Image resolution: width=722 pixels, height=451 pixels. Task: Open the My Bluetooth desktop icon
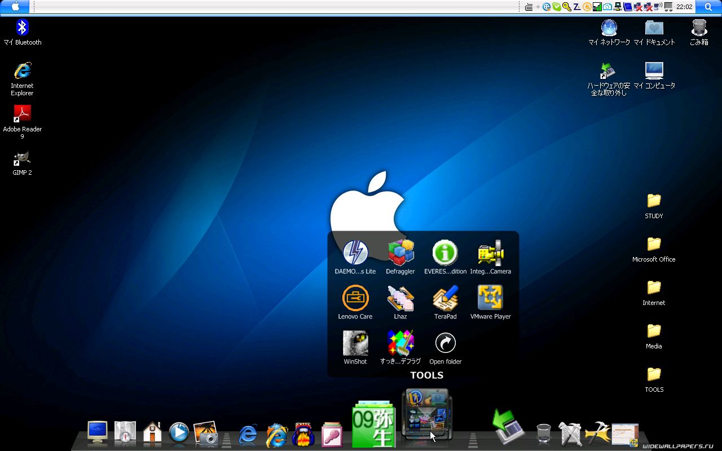point(23,32)
